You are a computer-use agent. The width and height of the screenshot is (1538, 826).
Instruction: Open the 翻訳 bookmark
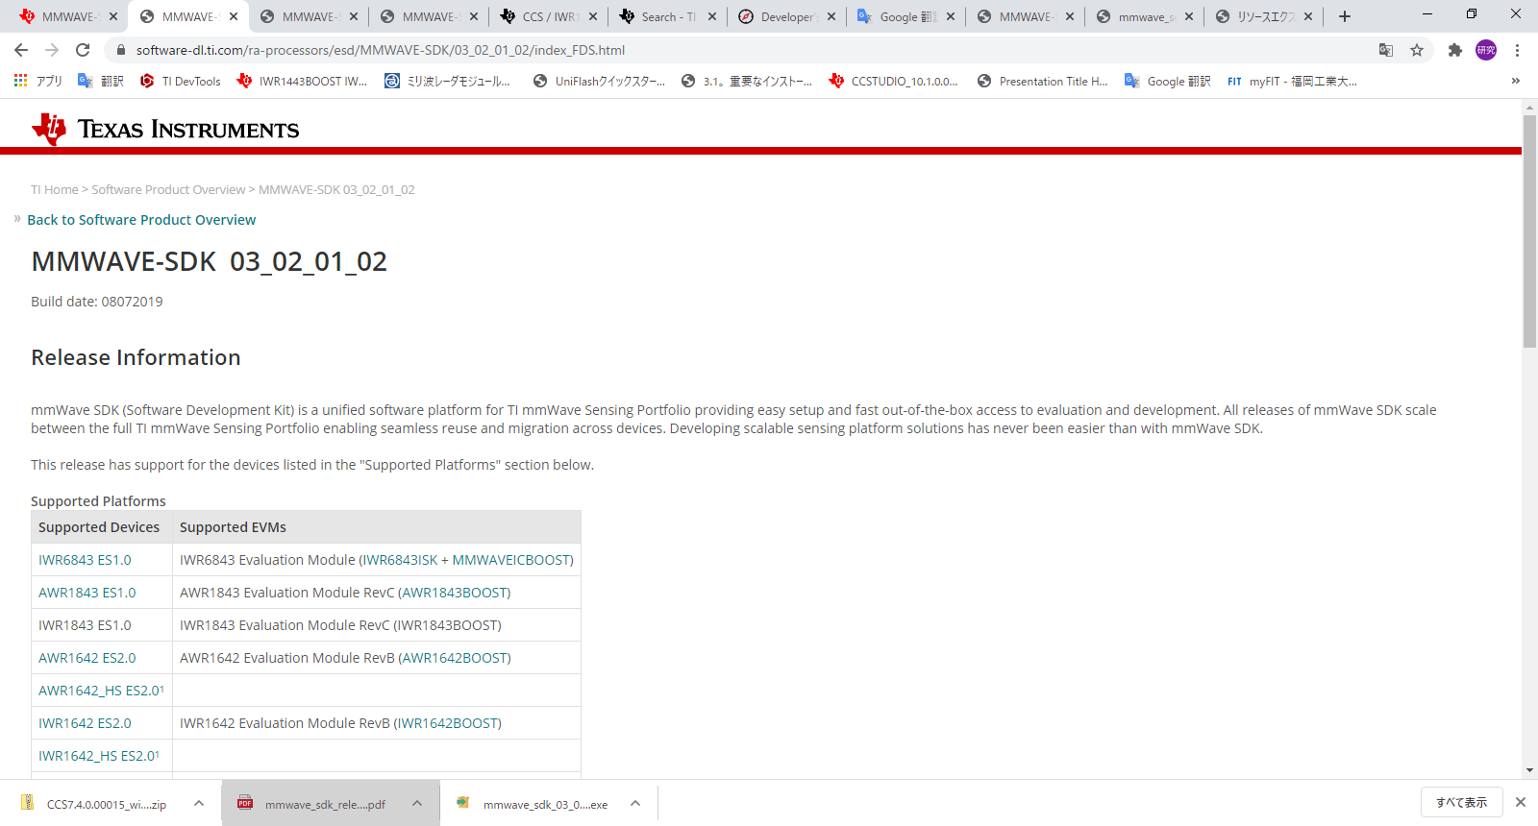coord(101,82)
